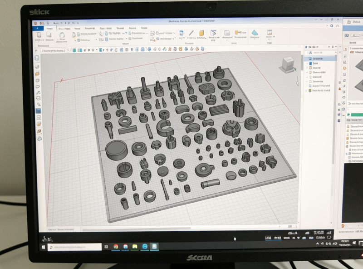Screen dimensions: 363x269
Task: Click the horizontal scrollbar below the 3D viewport
Action: pyautogui.click(x=137, y=229)
